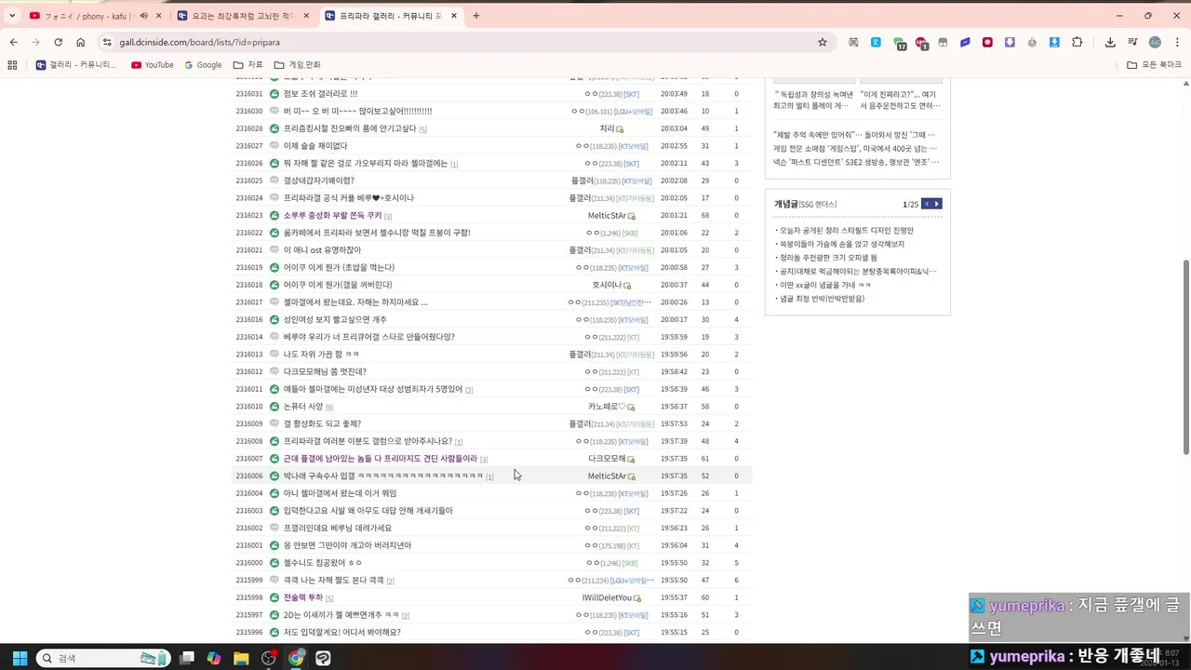Screen dimensions: 1191x670
Task: Open post 소루루 중성화 부랄 쫀득 쿠키
Action: 333,216
